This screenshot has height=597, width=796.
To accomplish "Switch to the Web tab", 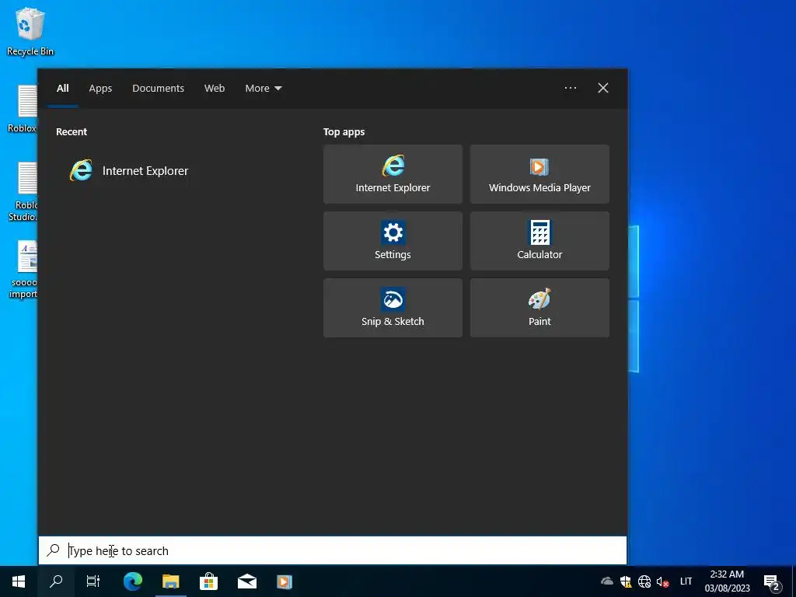I will coord(215,89).
